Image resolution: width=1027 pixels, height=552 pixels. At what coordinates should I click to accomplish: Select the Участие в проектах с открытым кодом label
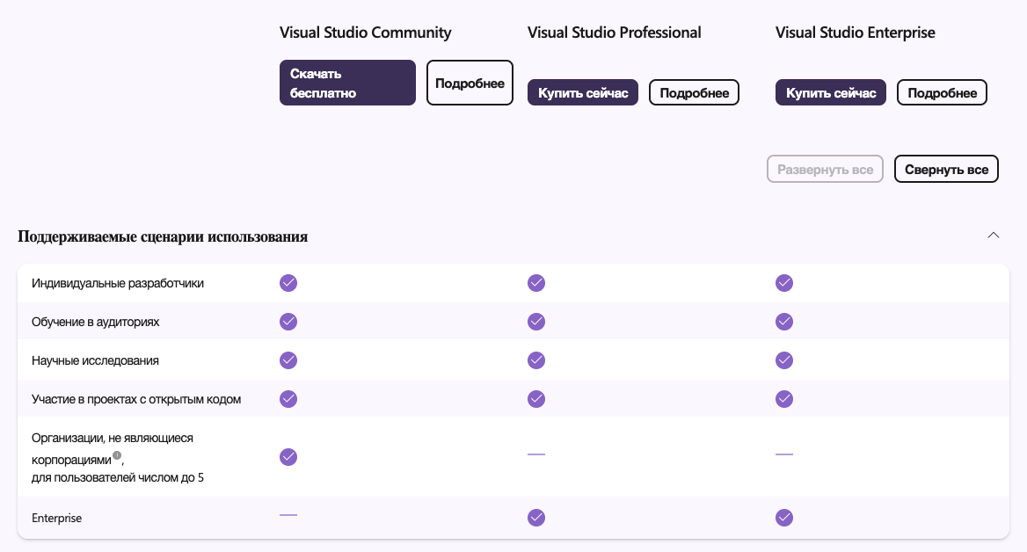pyautogui.click(x=136, y=399)
